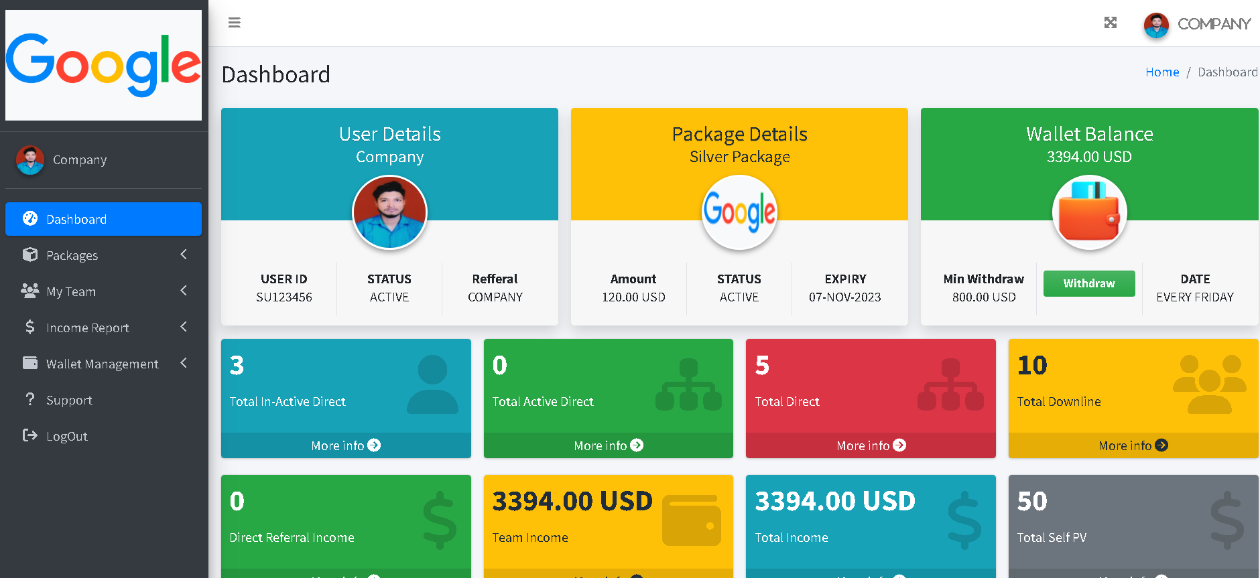Click the Packages box icon in sidebar
The width and height of the screenshot is (1260, 578).
[x=30, y=255]
